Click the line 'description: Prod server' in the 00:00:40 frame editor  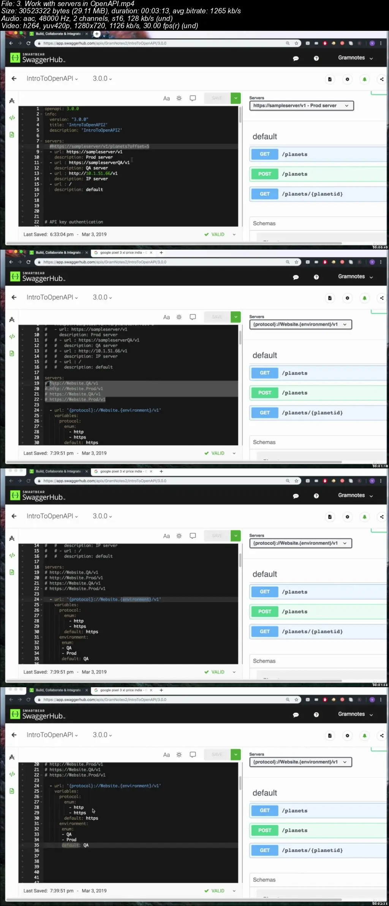[x=84, y=157]
